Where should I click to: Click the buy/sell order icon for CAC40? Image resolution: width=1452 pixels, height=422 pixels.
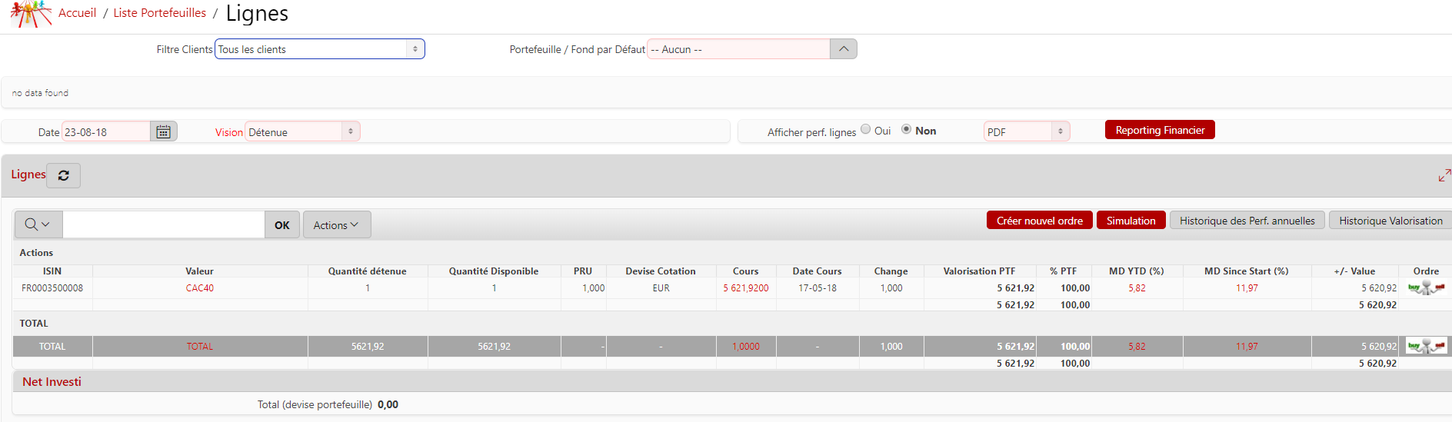click(x=1426, y=288)
